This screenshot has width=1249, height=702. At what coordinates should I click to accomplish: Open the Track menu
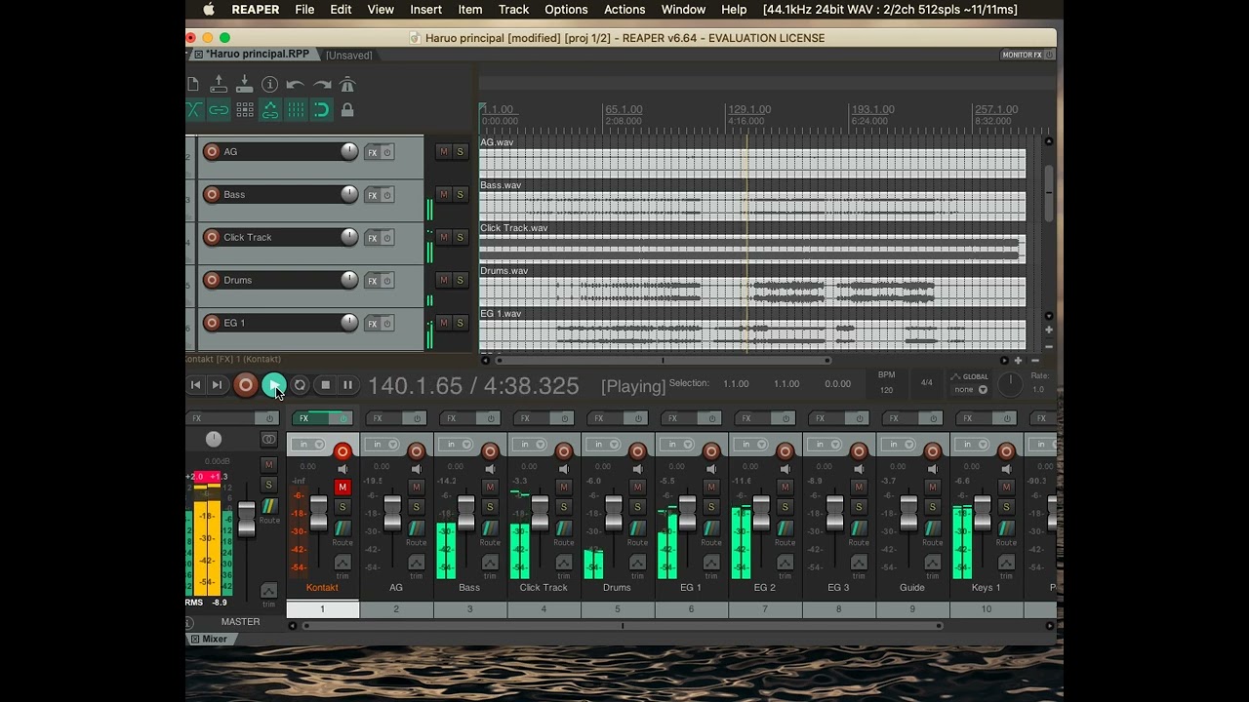(x=513, y=10)
